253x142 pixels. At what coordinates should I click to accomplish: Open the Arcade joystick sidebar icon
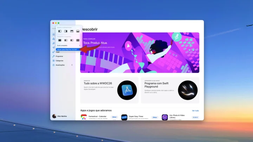pos(53,39)
